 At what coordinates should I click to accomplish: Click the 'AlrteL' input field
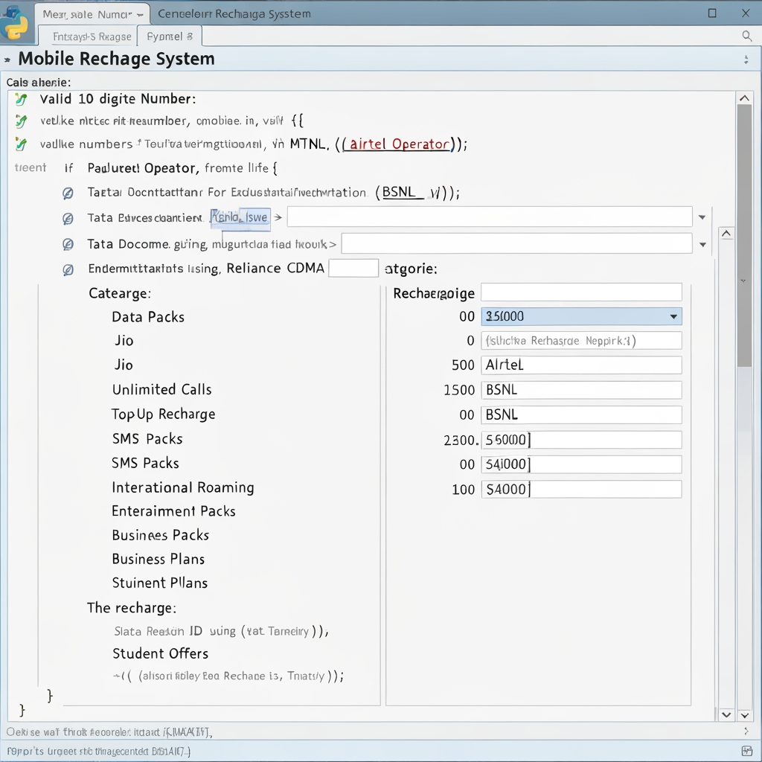pyautogui.click(x=581, y=365)
